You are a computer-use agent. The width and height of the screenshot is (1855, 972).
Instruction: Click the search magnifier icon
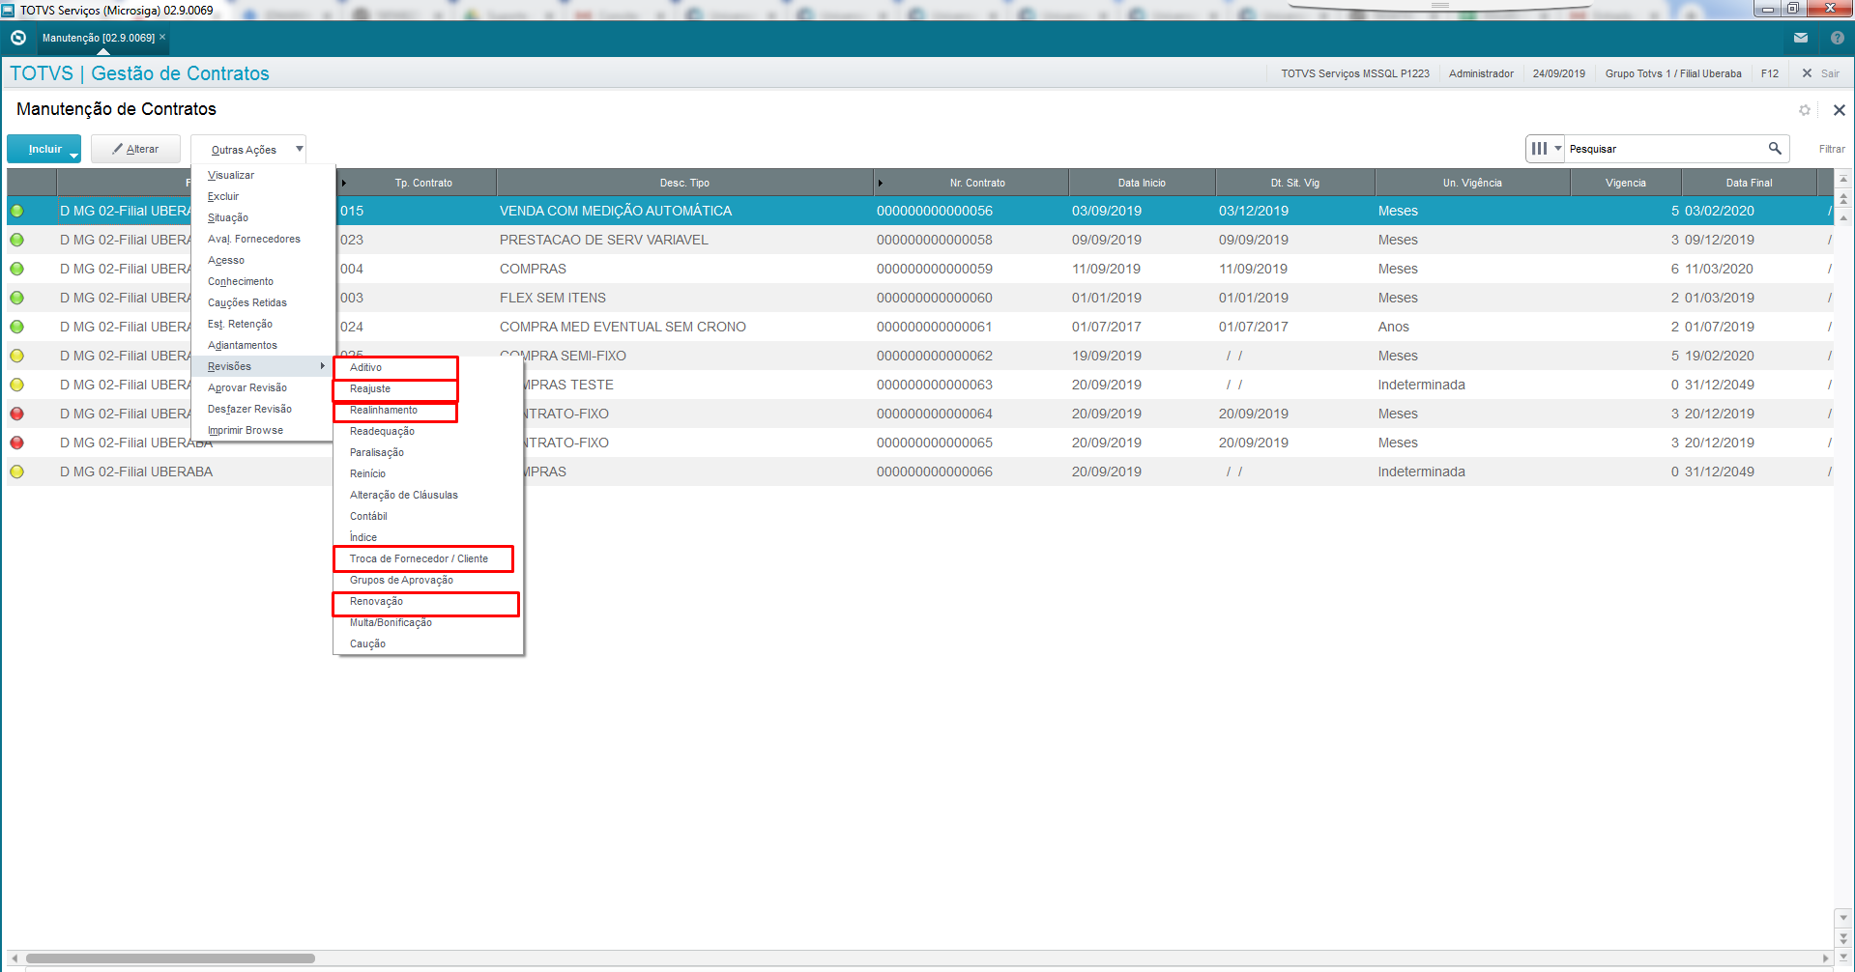point(1775,148)
